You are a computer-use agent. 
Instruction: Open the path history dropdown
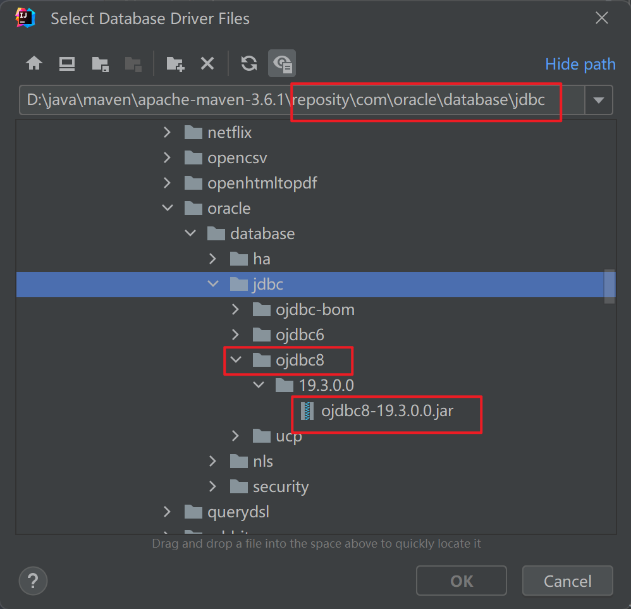598,100
